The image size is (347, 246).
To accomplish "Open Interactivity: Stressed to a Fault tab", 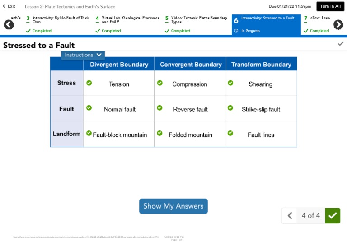I will click(x=267, y=24).
